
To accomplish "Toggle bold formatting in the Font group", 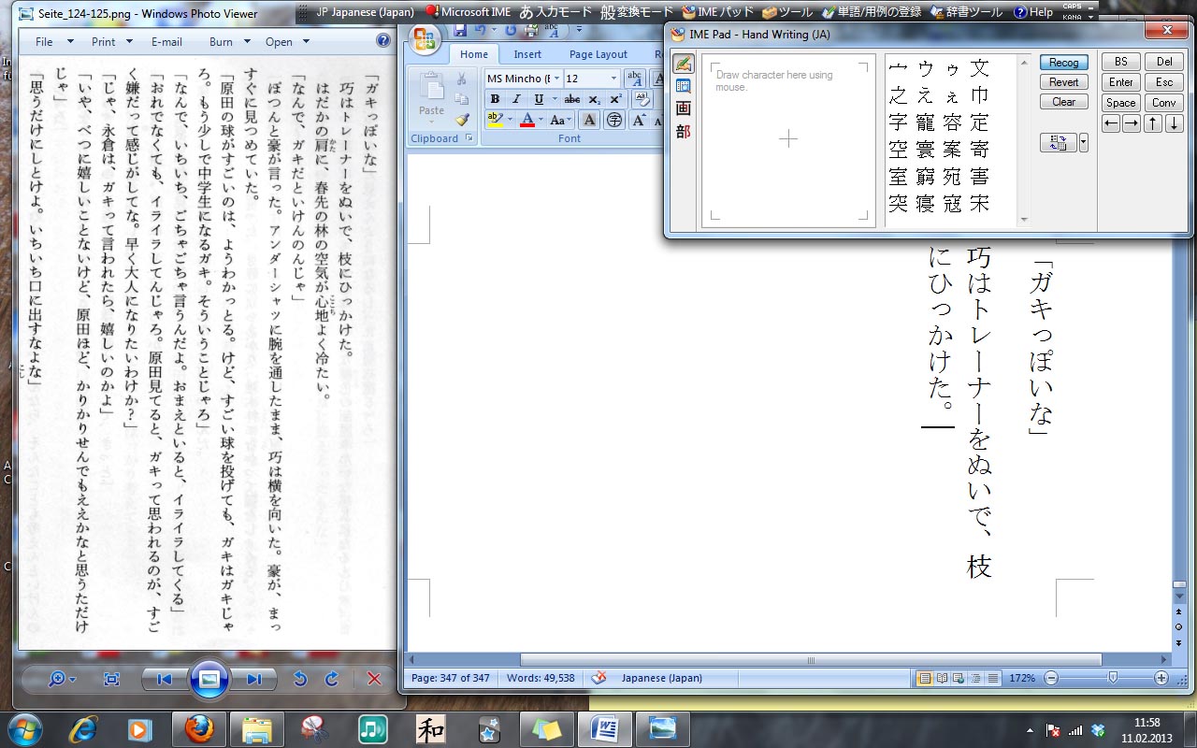I will pyautogui.click(x=495, y=99).
